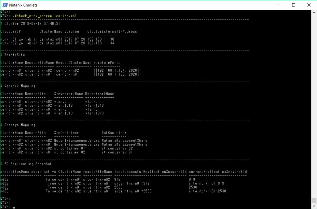The height and width of the screenshot is (209, 317).
Task: Click remoteIpPorts value {[192.168.1.134, 2020]}
Action: [117, 70]
